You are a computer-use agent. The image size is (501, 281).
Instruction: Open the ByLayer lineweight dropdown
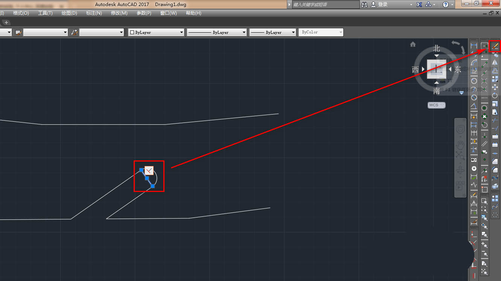click(x=273, y=32)
